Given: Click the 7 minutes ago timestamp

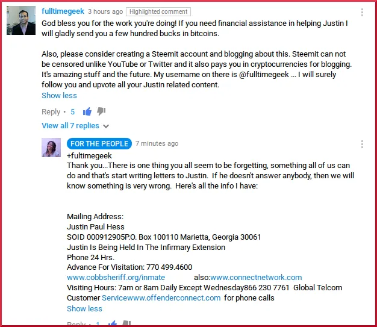Looking at the screenshot, I should coord(157,143).
